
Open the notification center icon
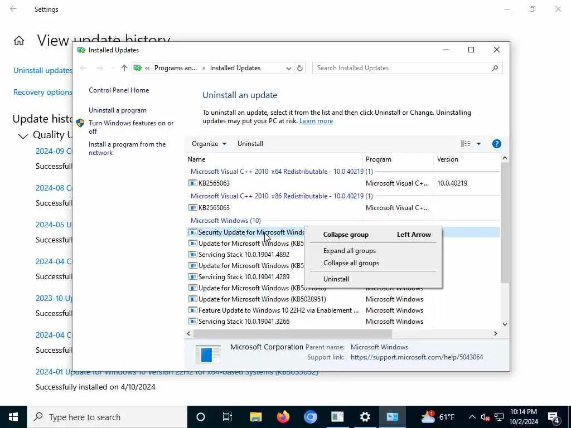[554, 417]
